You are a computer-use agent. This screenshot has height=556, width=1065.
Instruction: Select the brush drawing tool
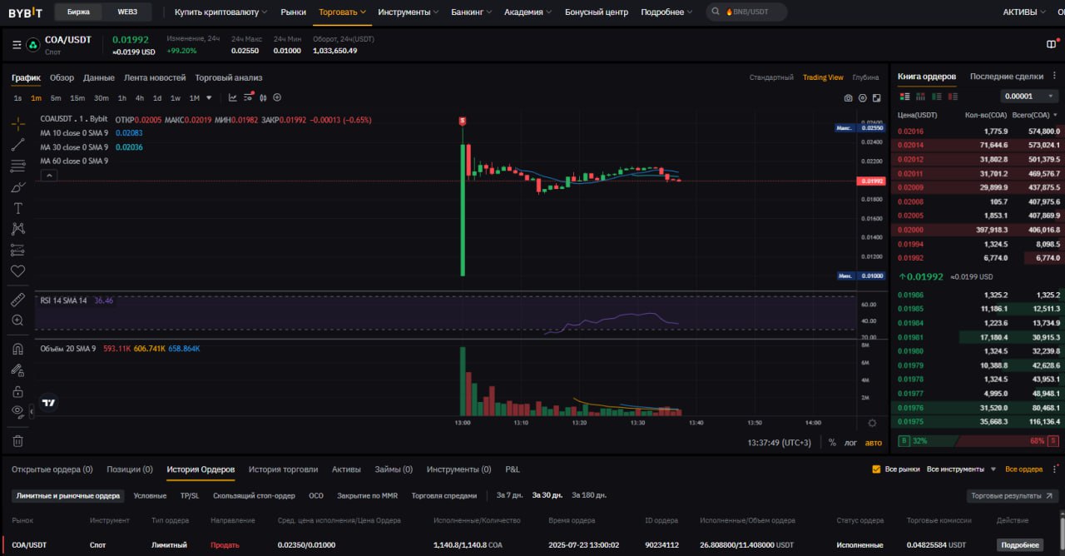pos(18,187)
